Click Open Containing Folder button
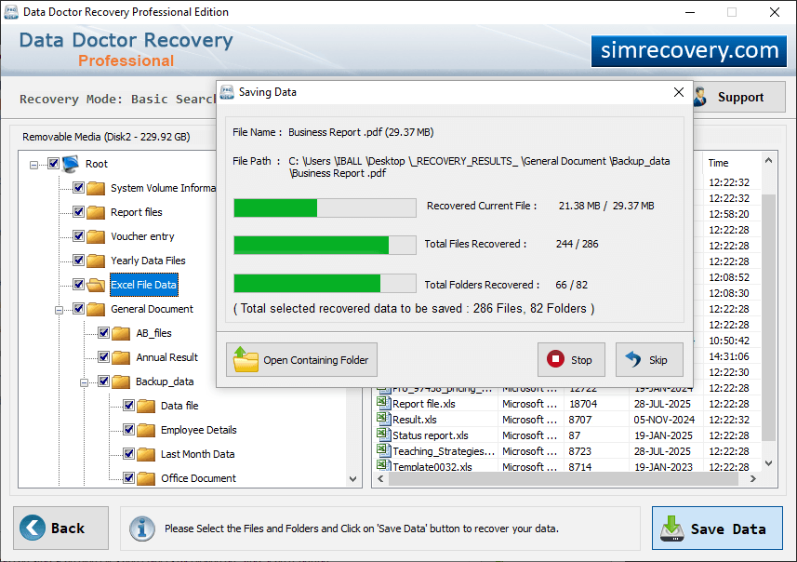The height and width of the screenshot is (562, 797). click(x=301, y=359)
